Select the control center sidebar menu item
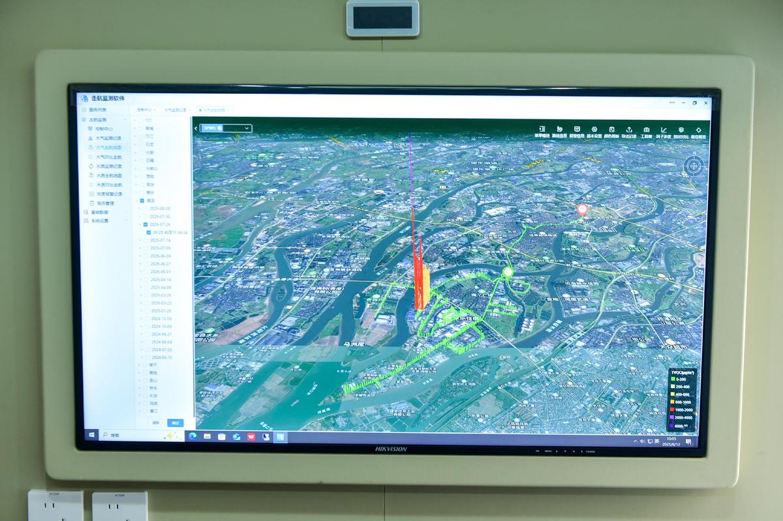783x521 pixels. (x=104, y=129)
